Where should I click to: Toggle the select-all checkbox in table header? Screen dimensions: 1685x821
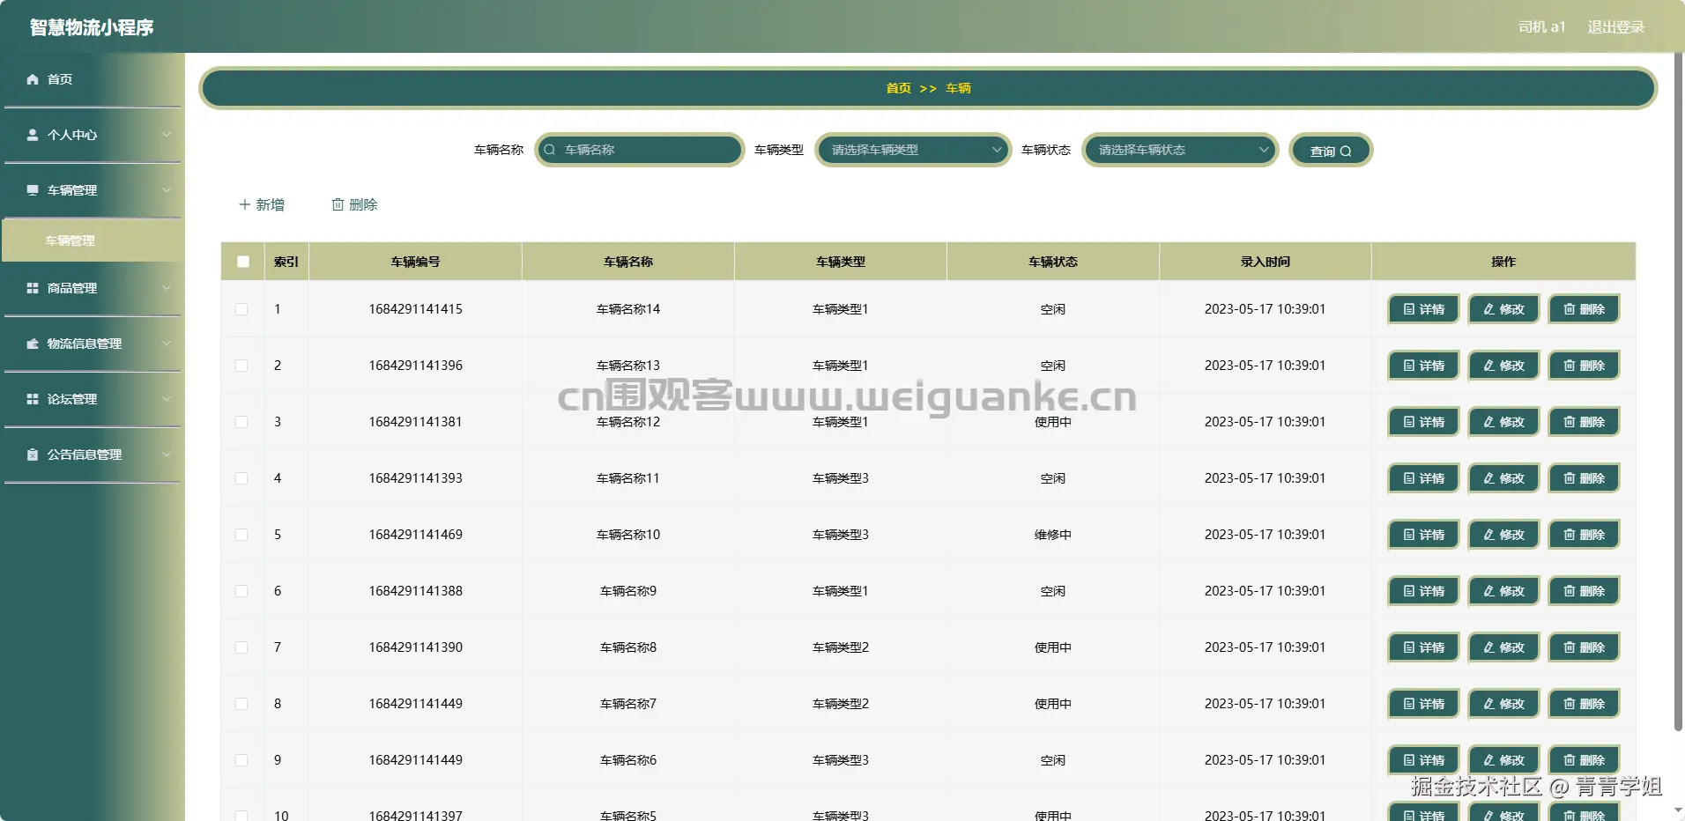[x=242, y=261]
